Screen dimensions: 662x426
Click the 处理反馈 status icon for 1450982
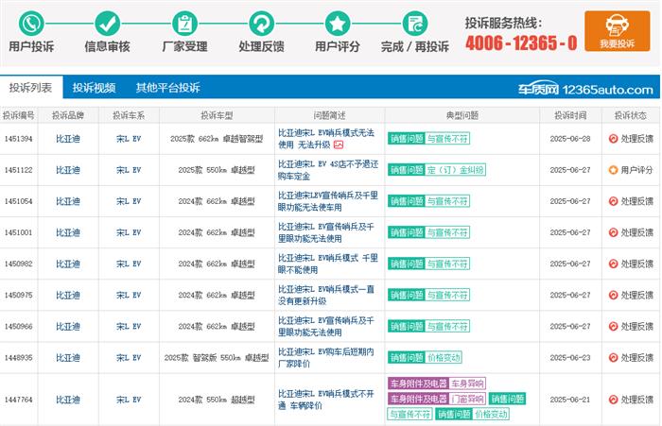coord(613,264)
